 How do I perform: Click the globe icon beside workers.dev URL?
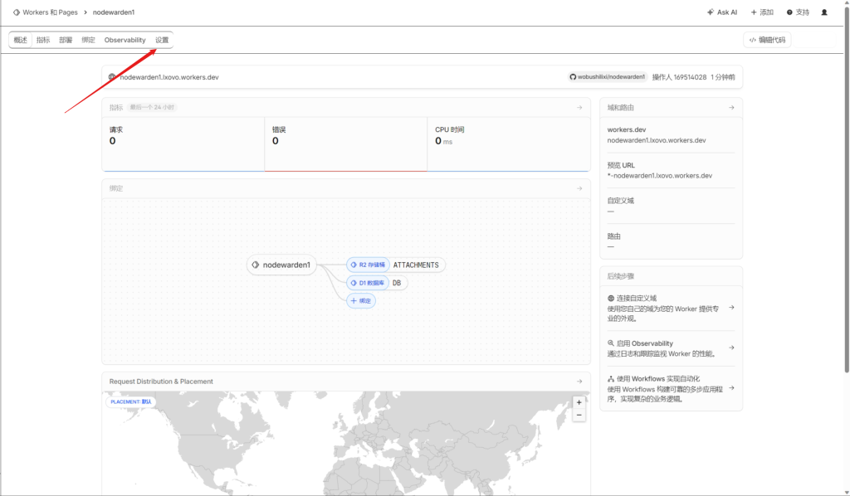(112, 77)
